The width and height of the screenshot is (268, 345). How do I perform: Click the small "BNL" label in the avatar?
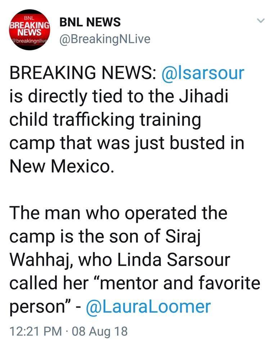[x=28, y=17]
